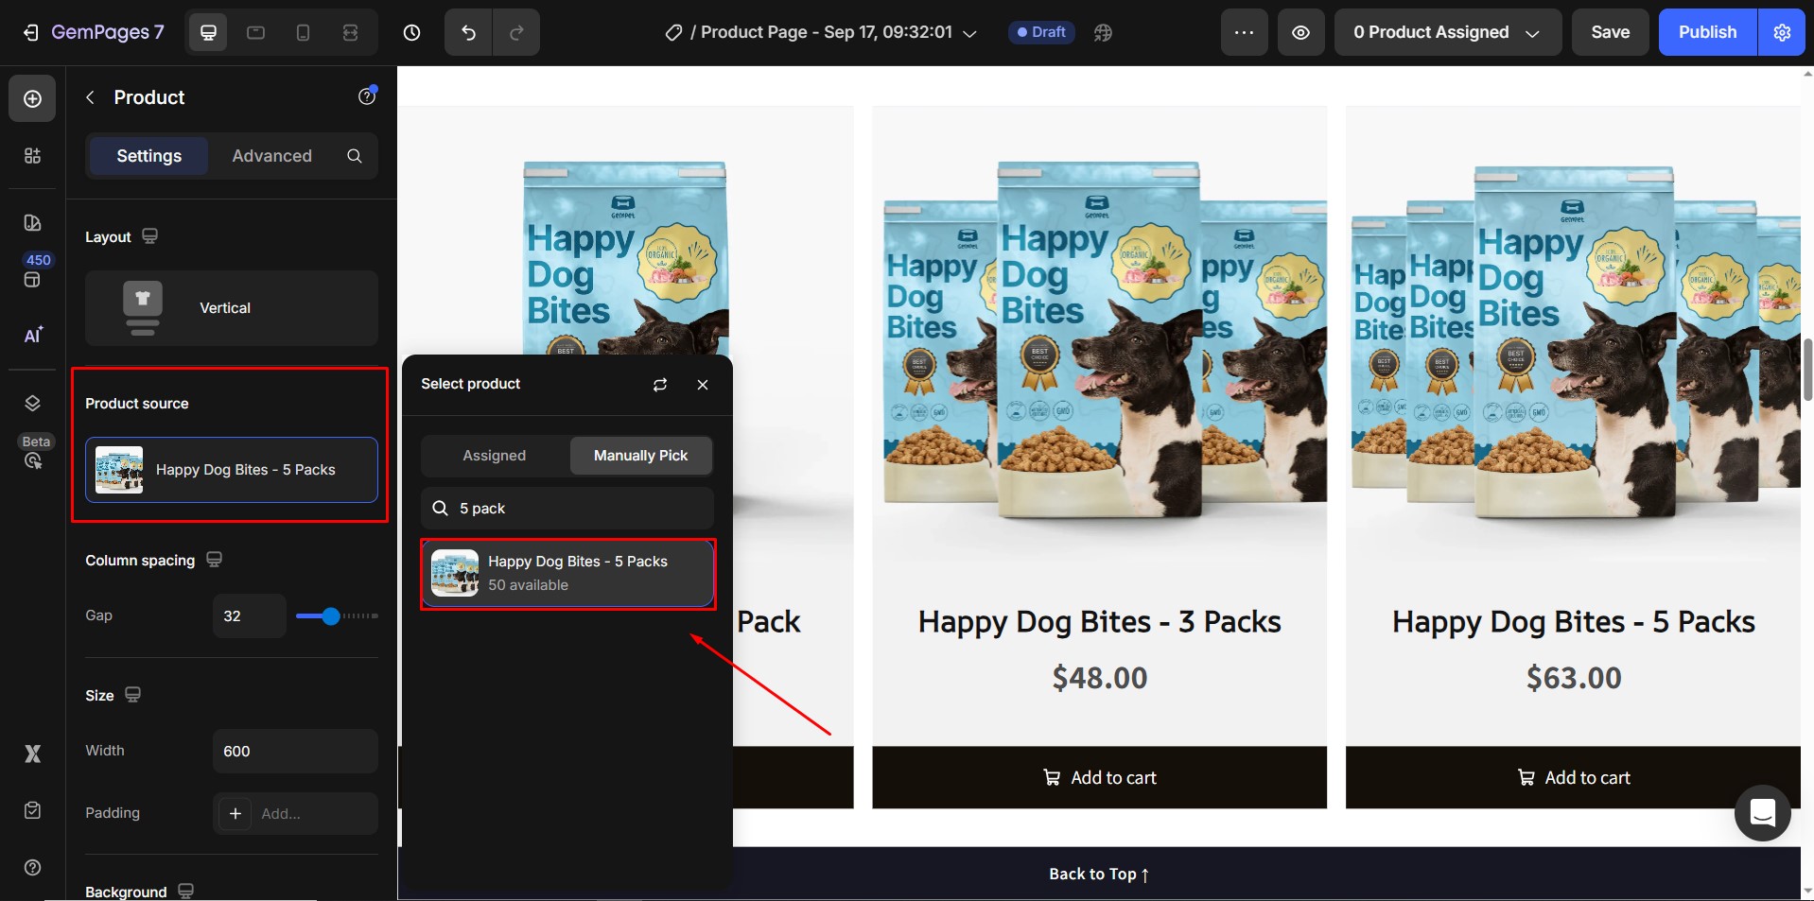Screen dimensions: 1814x901
Task: Open publish settings gear
Action: click(x=1782, y=32)
